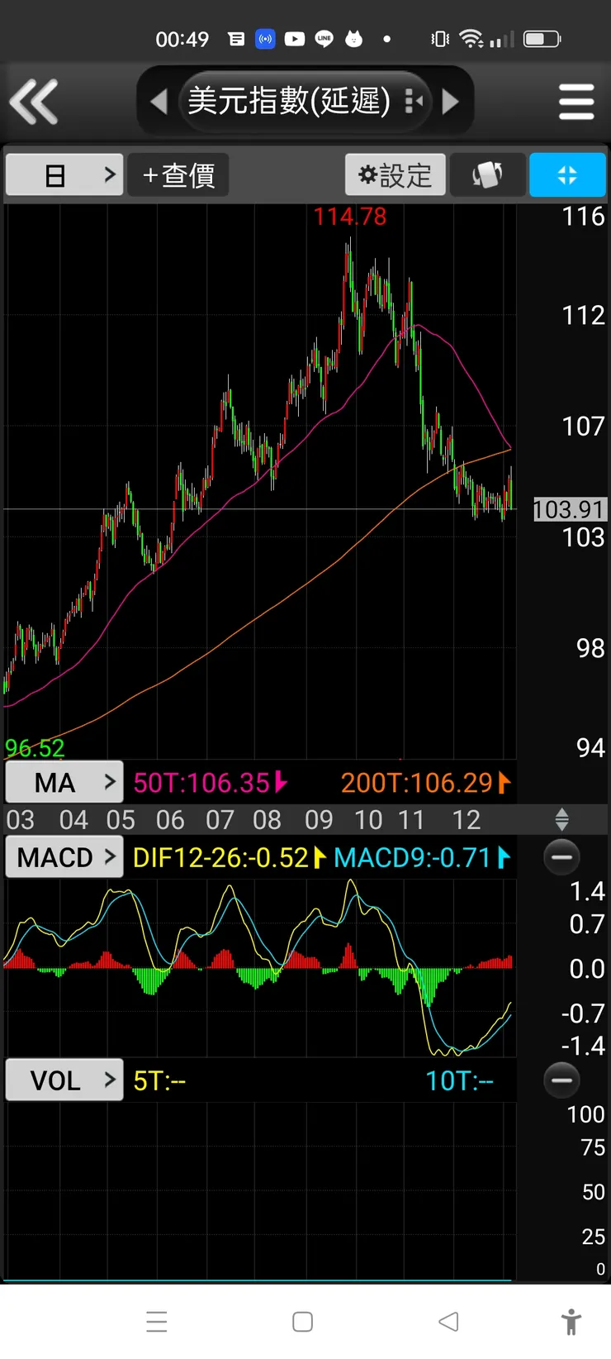Collapse the MACD panel with minus button
The image size is (611, 1359).
(561, 857)
